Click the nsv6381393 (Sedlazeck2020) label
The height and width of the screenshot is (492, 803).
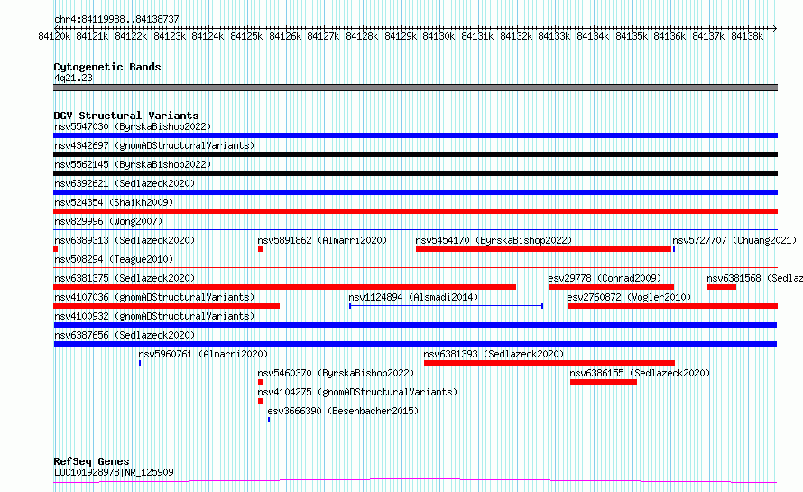[494, 354]
